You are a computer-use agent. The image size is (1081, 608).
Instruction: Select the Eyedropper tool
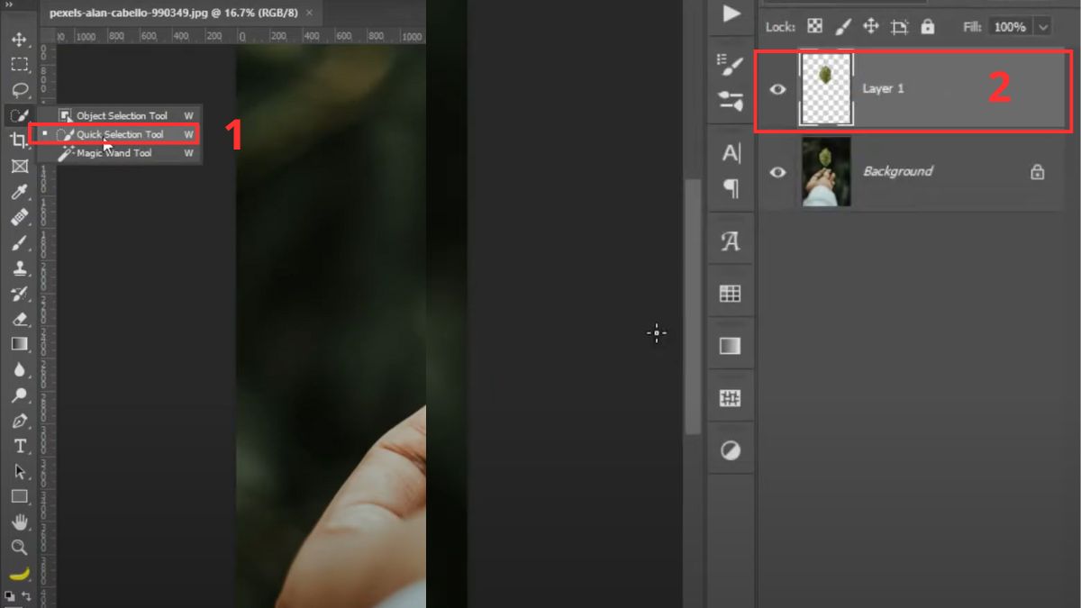pos(19,192)
